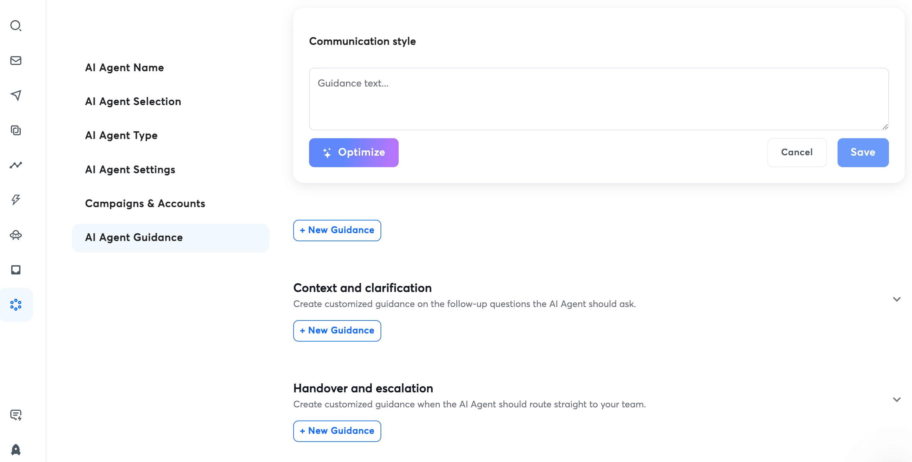This screenshot has width=912, height=462.
Task: Cancel the guidance edit
Action: pos(797,152)
